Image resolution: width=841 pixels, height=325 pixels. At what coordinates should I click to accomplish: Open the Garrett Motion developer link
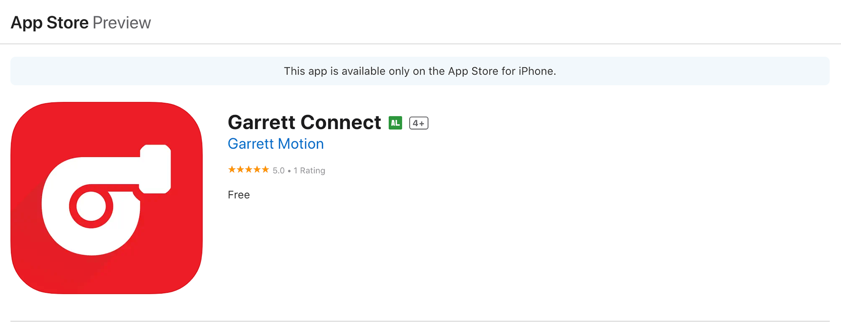(x=276, y=144)
